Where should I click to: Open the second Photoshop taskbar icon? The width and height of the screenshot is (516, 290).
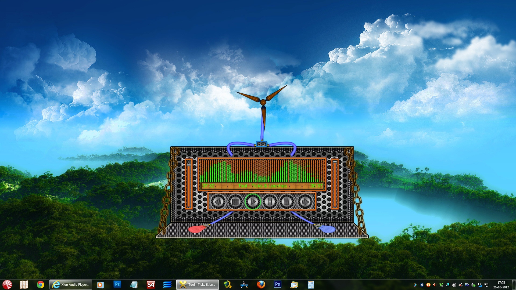278,284
